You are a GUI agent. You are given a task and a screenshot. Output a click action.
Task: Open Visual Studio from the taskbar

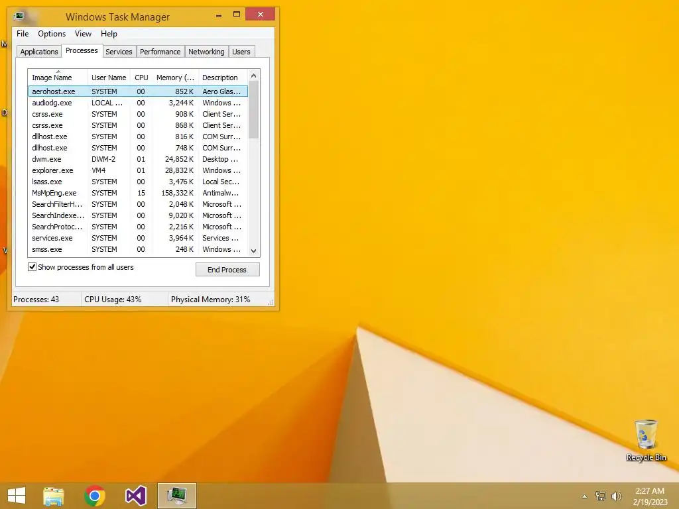tap(136, 496)
